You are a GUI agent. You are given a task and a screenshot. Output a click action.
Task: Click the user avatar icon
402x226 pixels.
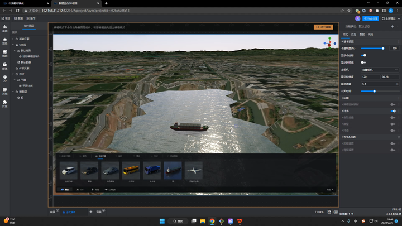pyautogui.click(x=358, y=18)
